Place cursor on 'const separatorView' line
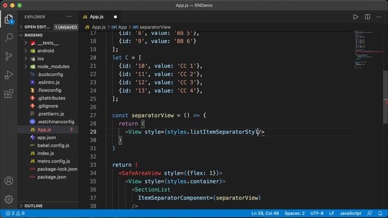Screen dimensions: 388x218 (159, 116)
